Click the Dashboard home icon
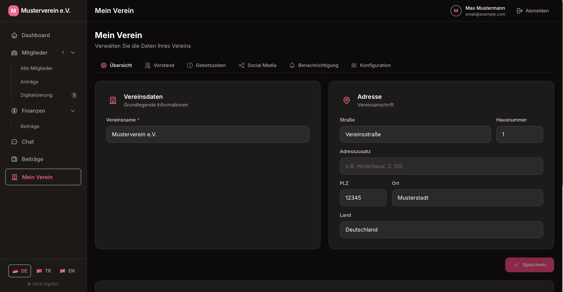The height and width of the screenshot is (292, 563). (14, 35)
